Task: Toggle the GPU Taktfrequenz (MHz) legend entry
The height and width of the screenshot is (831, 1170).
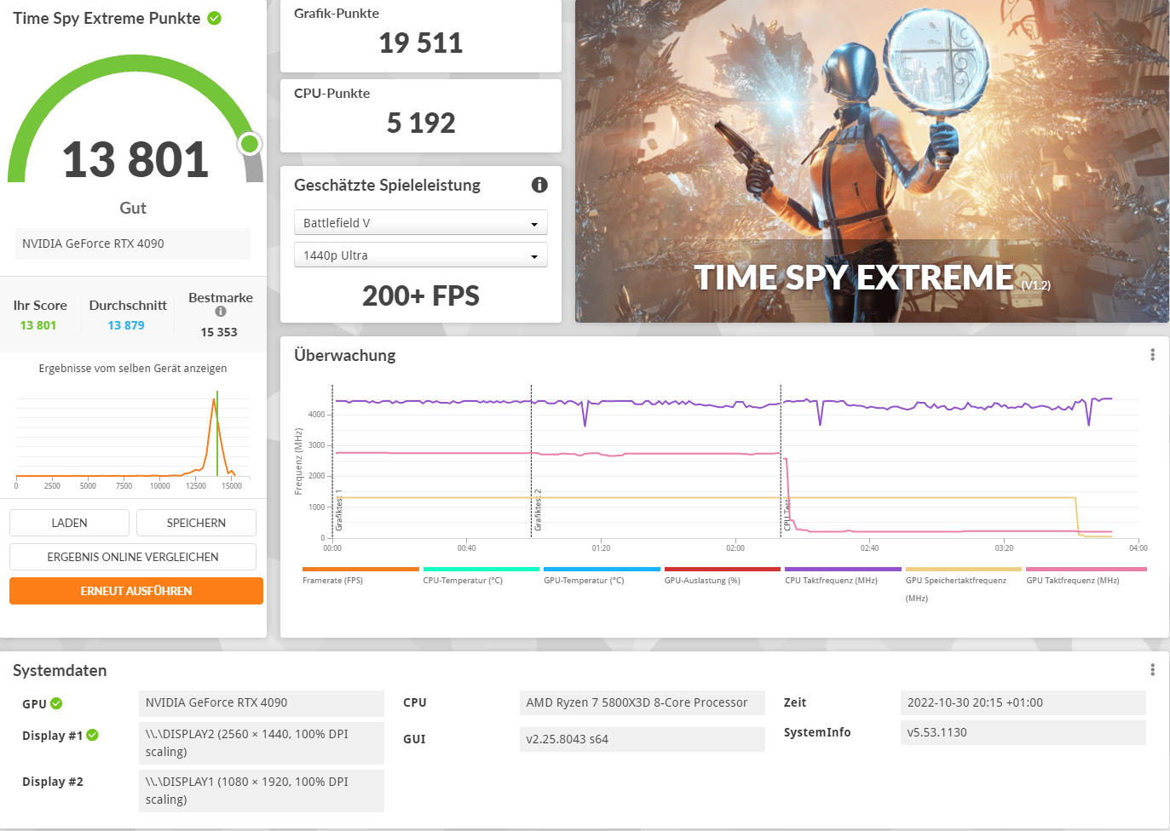Action: pyautogui.click(x=1086, y=576)
